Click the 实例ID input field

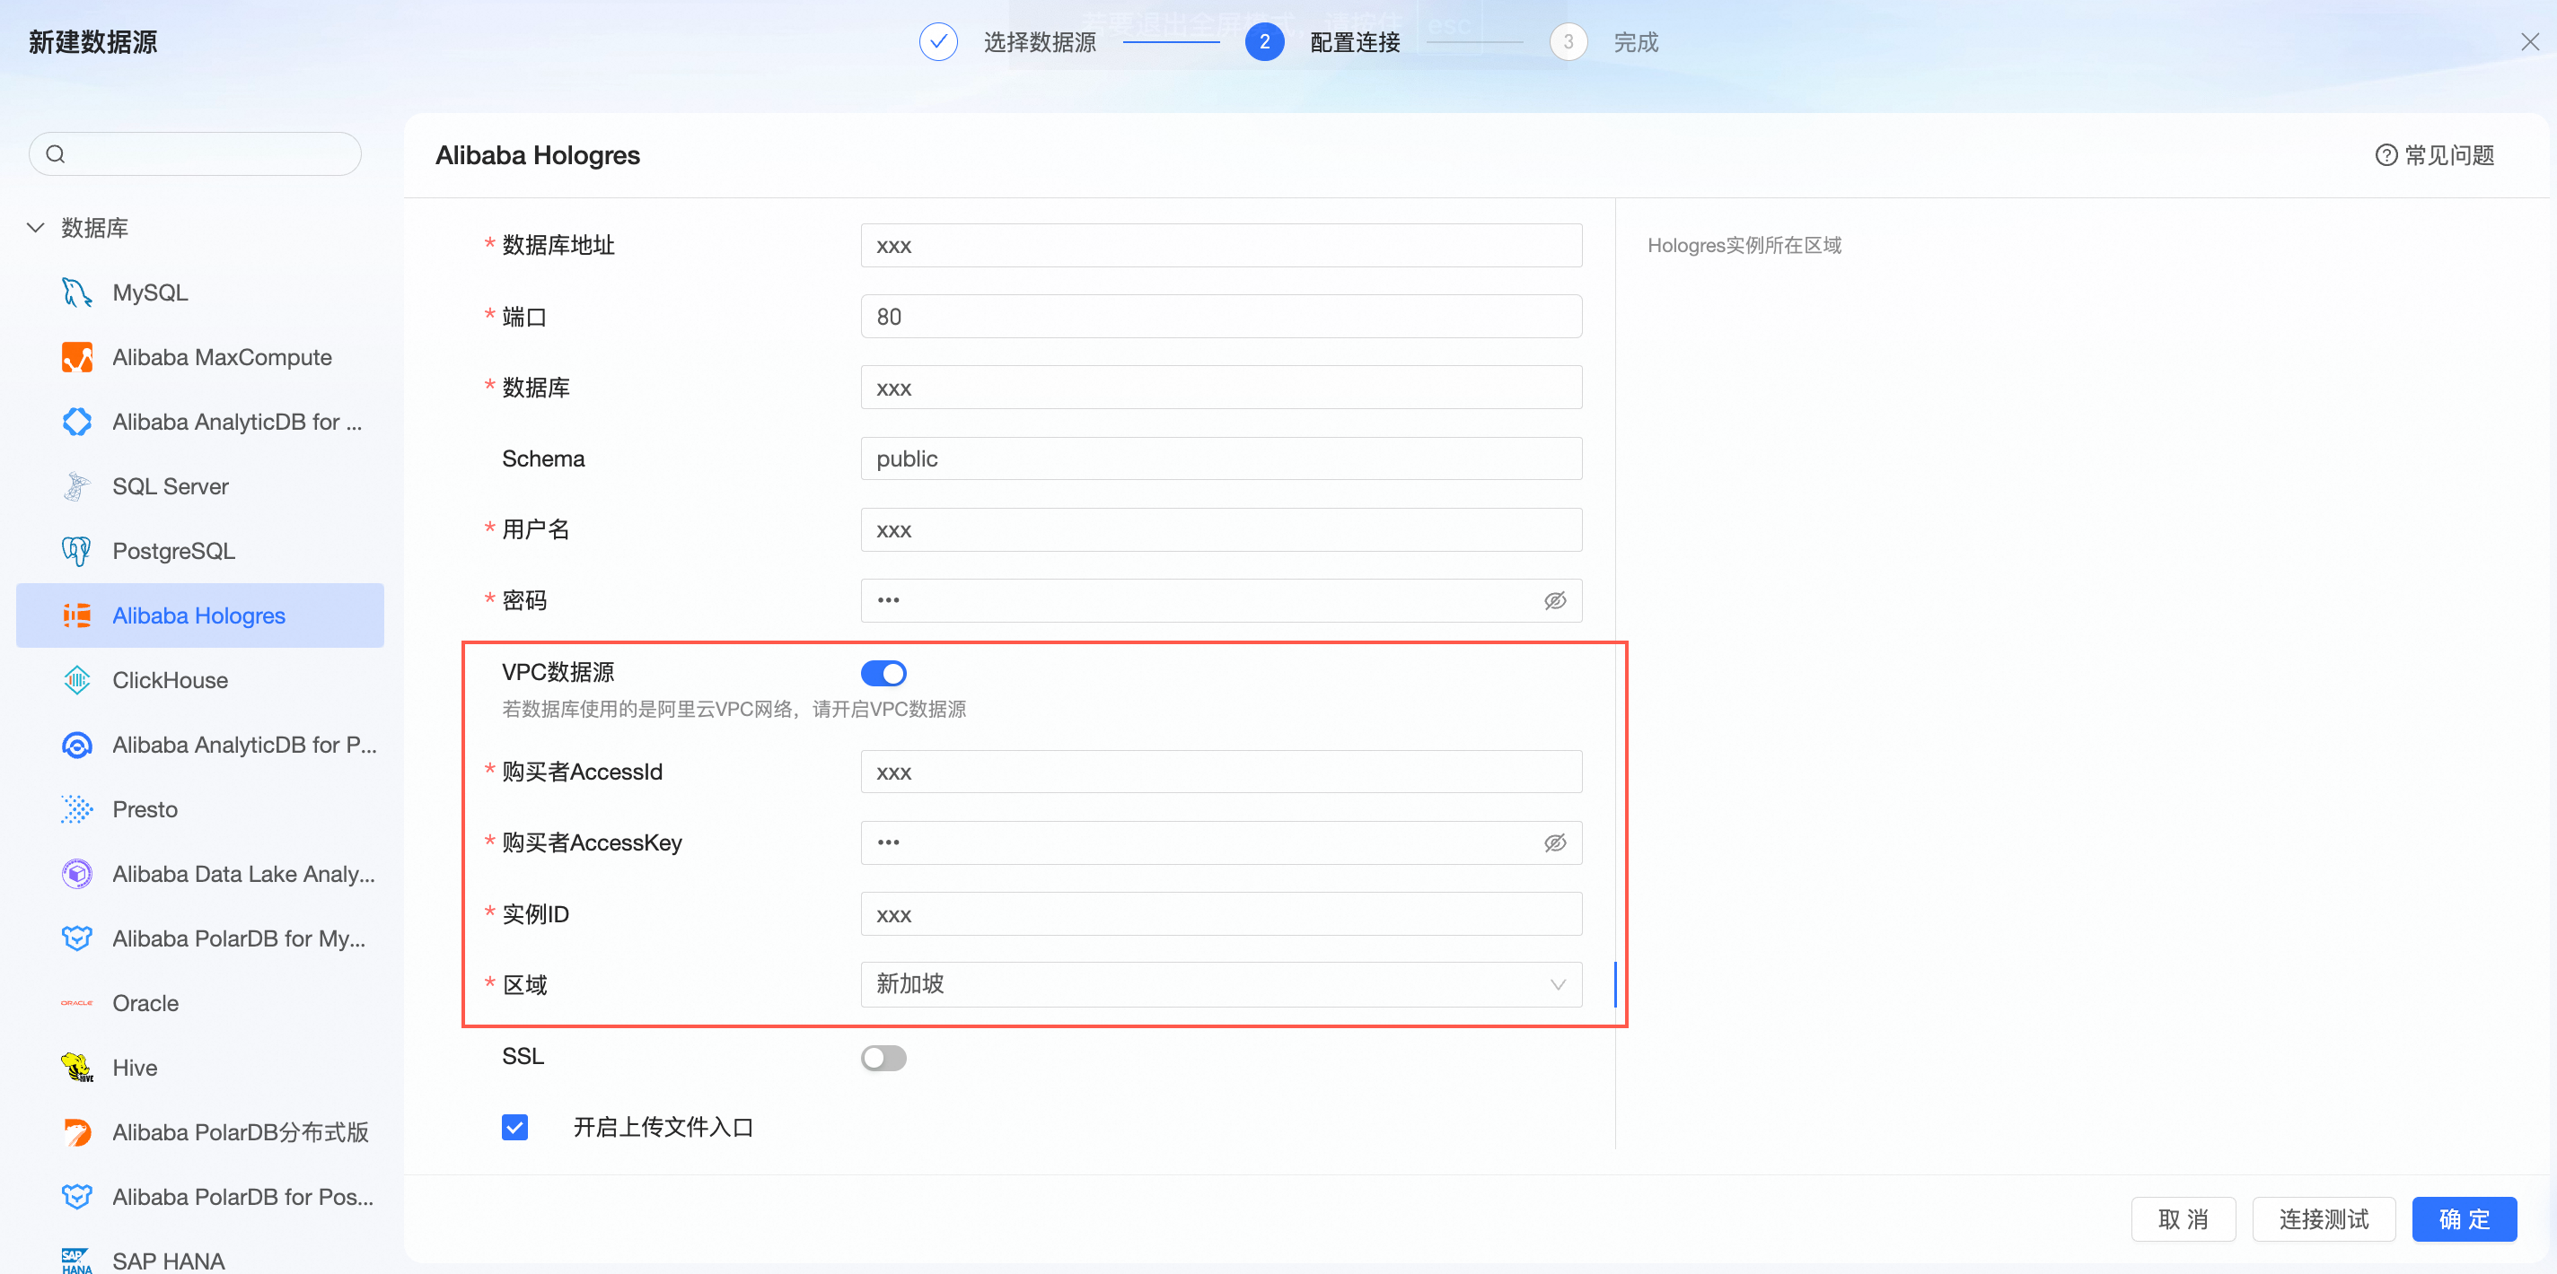tap(1221, 914)
